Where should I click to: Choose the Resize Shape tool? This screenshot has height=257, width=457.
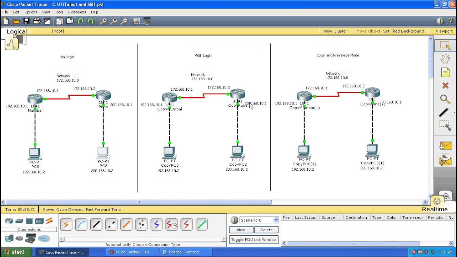[x=445, y=126]
